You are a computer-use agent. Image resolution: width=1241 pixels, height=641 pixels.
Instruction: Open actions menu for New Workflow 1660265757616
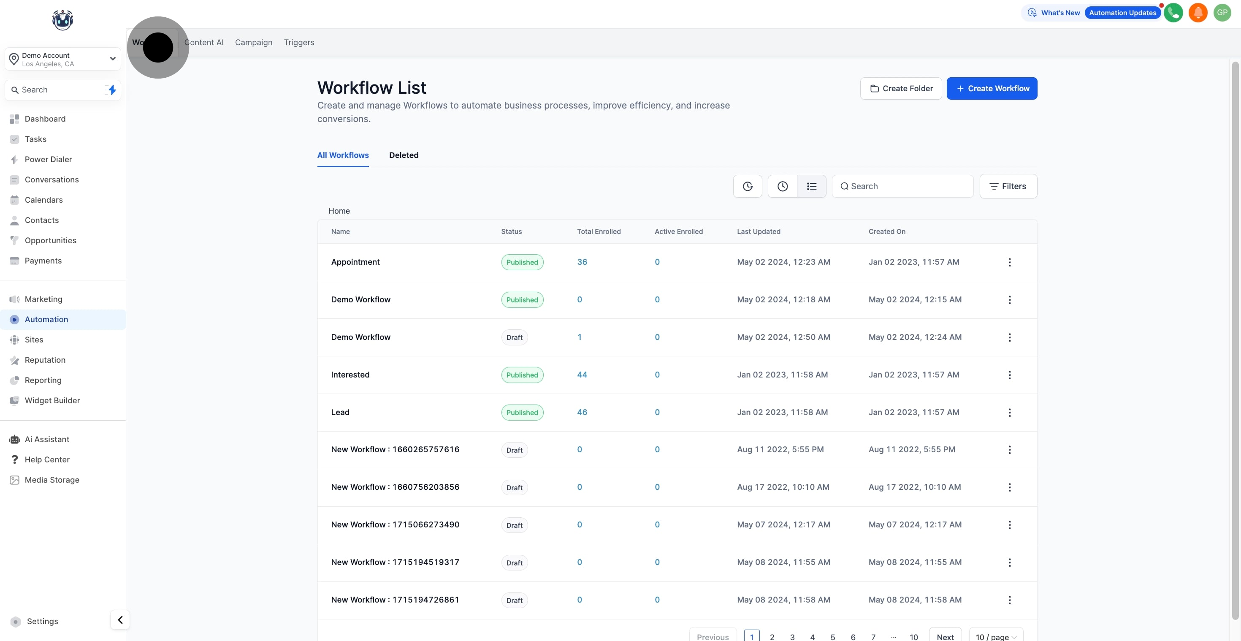point(1009,450)
